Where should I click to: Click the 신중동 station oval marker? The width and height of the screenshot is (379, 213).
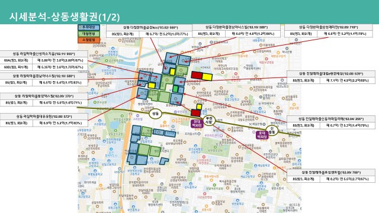coord(272,130)
